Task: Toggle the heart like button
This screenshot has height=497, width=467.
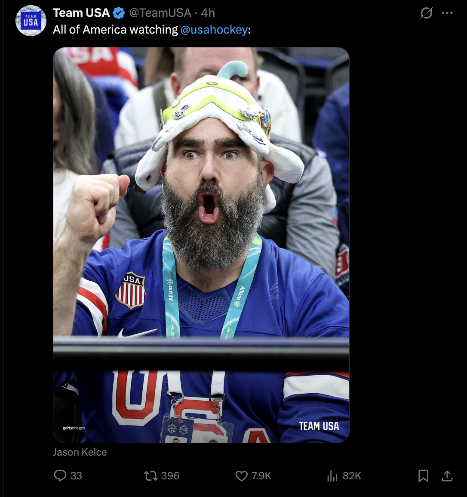Action: tap(242, 475)
